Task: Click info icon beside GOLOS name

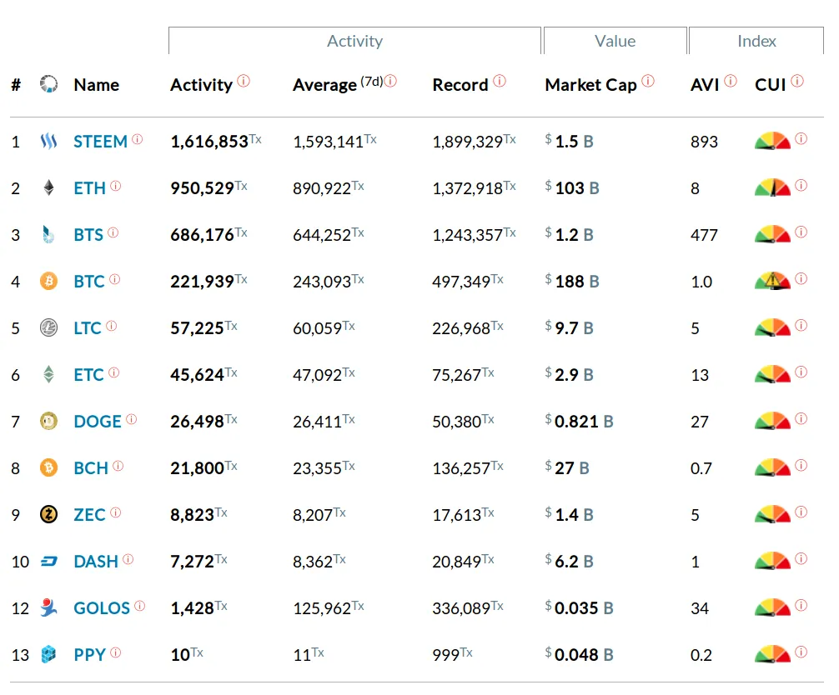Action: click(139, 606)
